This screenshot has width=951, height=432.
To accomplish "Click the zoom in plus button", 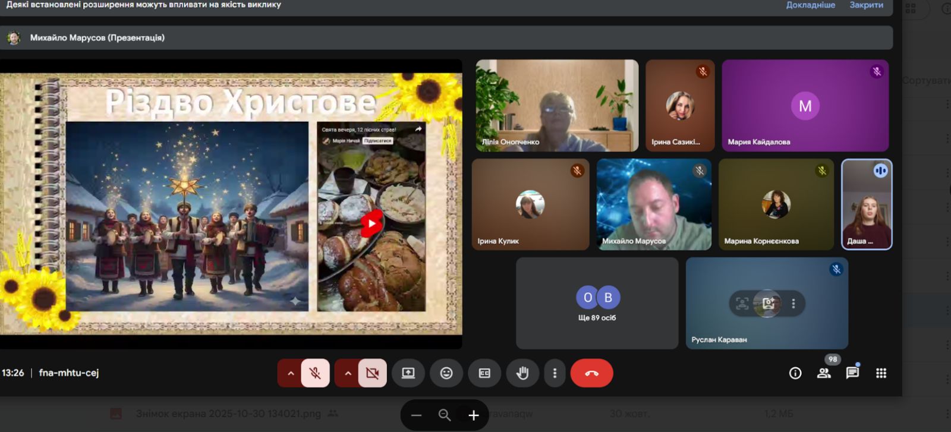I will (x=473, y=415).
